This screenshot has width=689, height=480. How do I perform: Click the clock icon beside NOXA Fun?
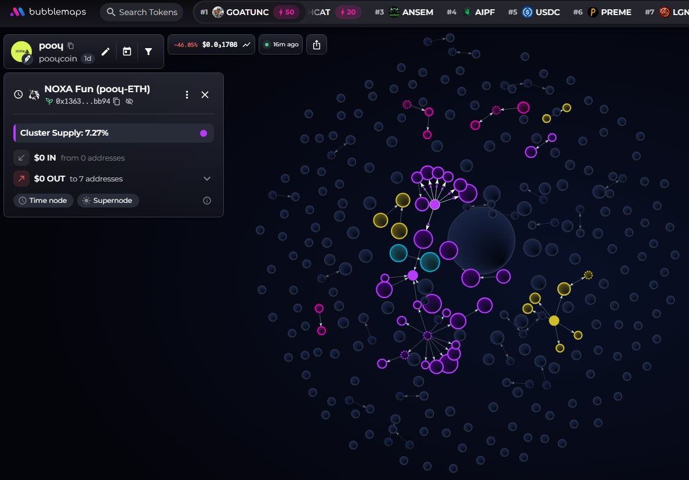pos(19,94)
